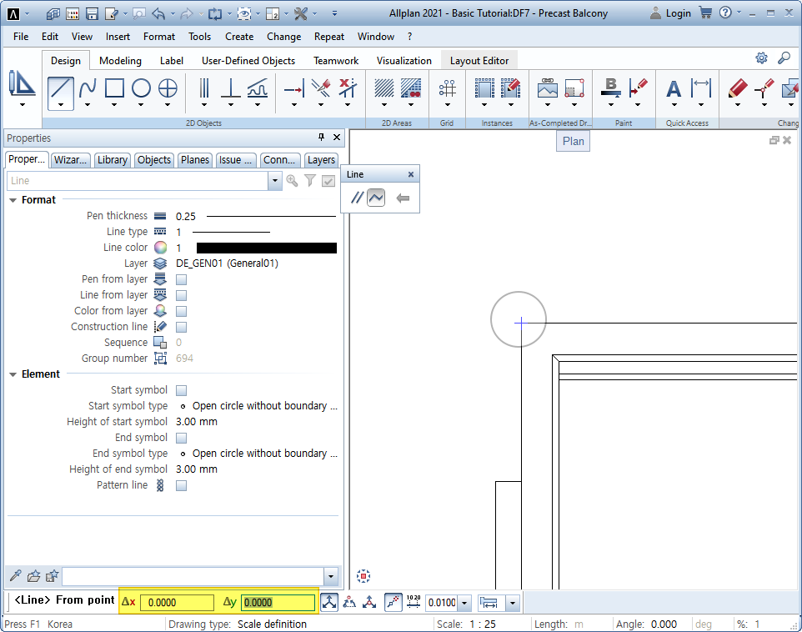The image size is (802, 632).
Task: Check the Start symbol checkbox
Action: click(x=181, y=390)
